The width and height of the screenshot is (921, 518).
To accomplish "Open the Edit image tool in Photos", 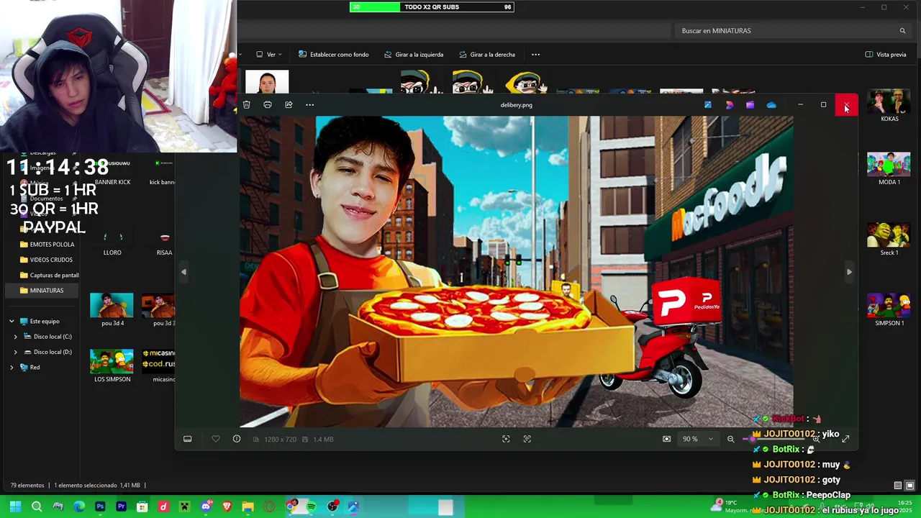I will [x=708, y=105].
